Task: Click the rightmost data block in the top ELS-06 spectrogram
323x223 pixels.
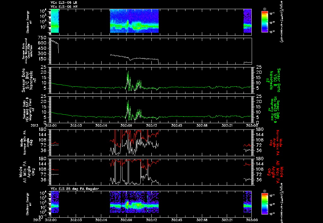Action: click(x=247, y=21)
